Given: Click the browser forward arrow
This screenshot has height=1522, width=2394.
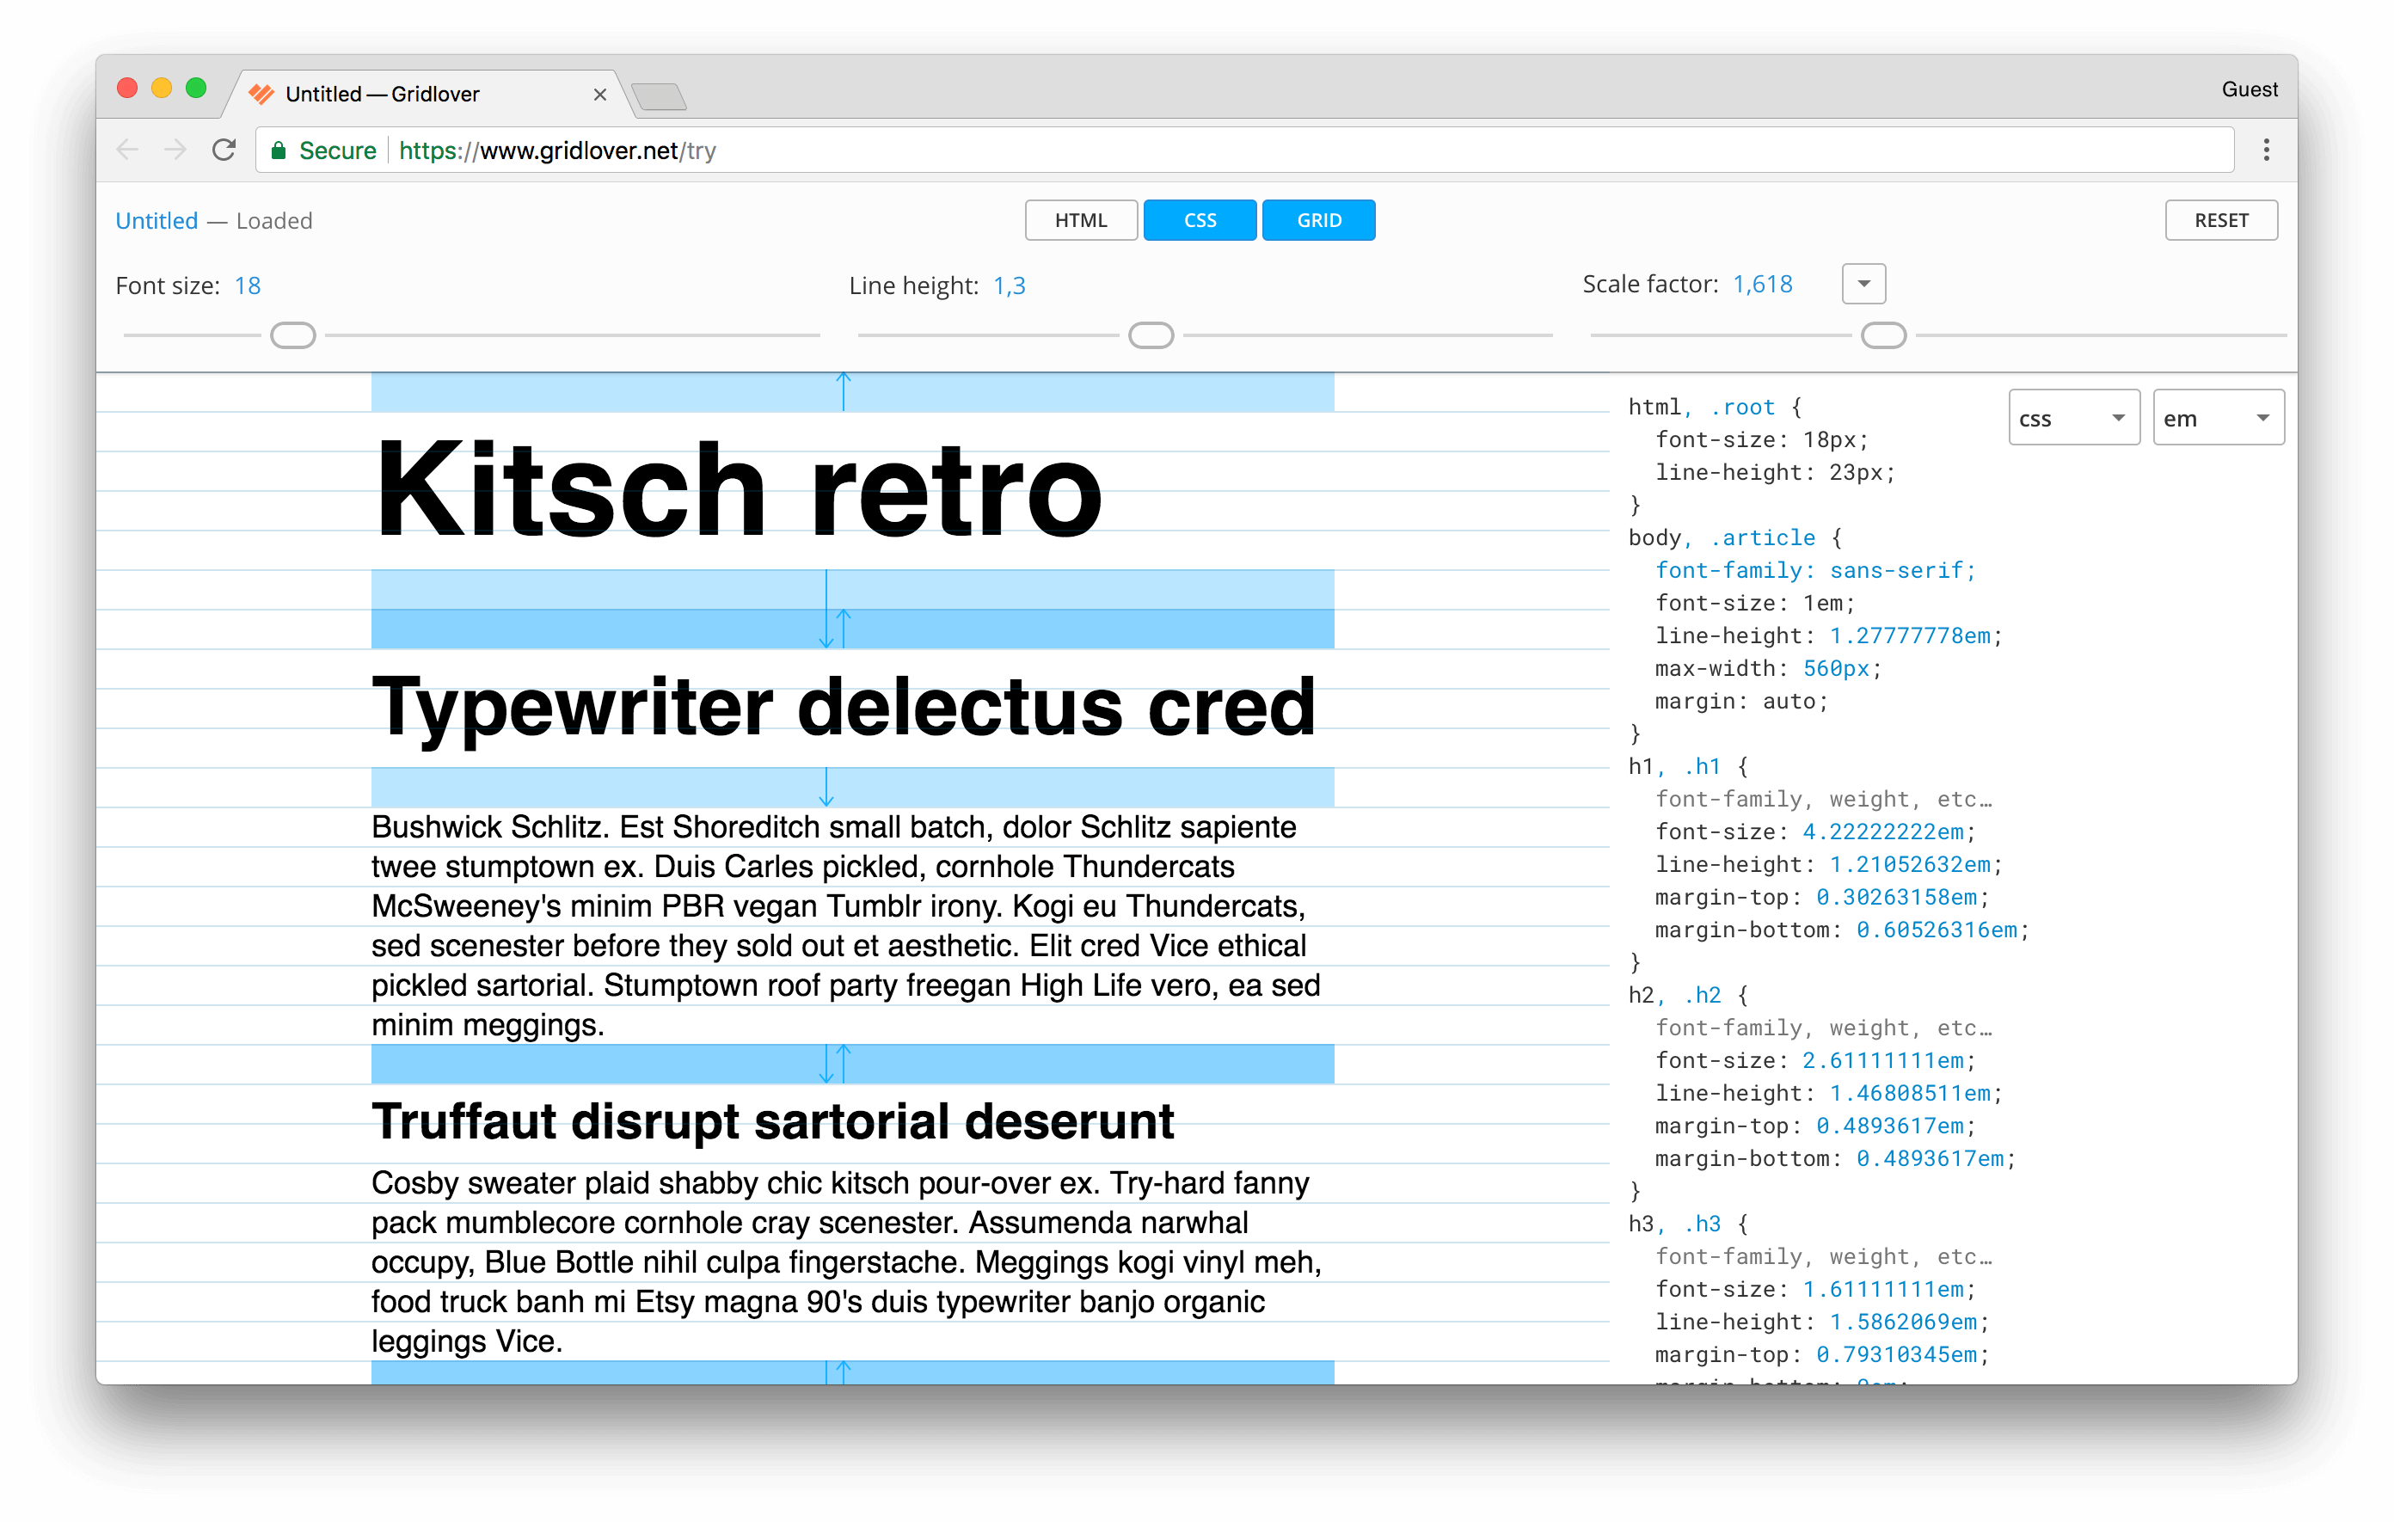Looking at the screenshot, I should point(175,150).
